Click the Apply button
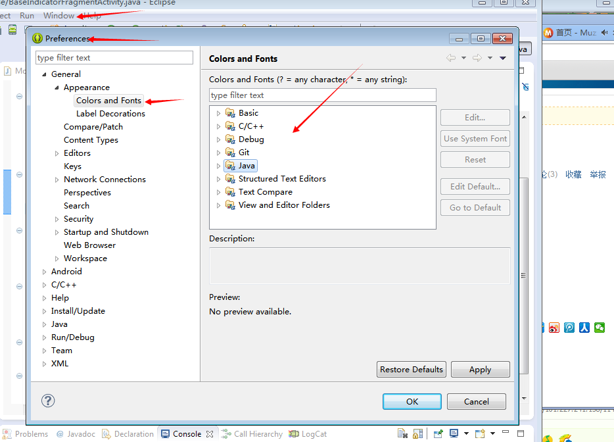The height and width of the screenshot is (442, 614). 480,370
